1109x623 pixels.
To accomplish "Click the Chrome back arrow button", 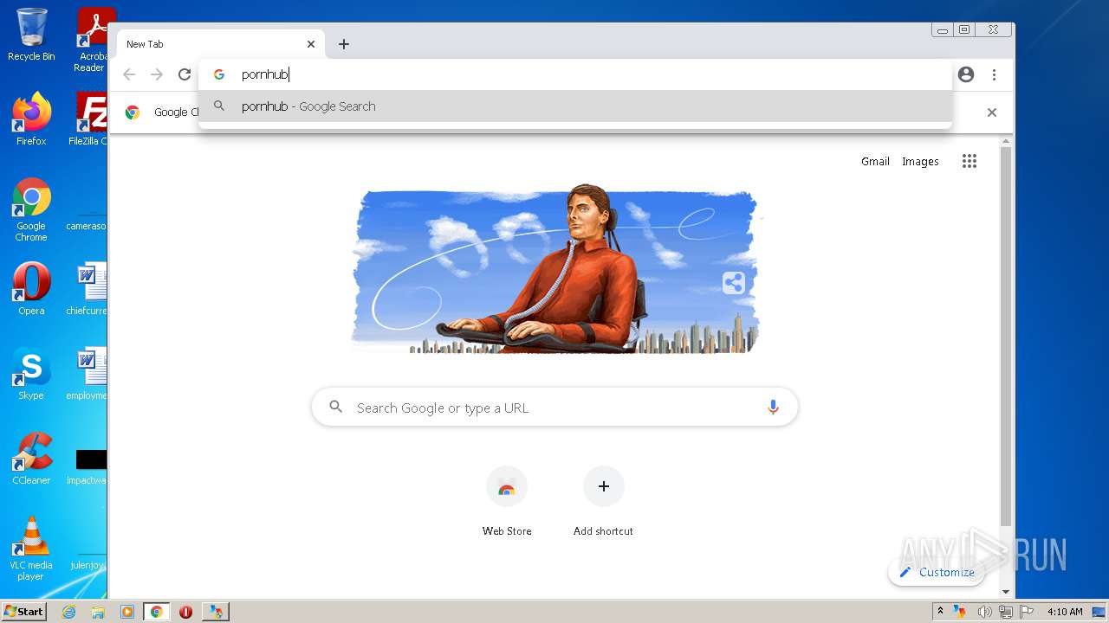I will pos(129,74).
